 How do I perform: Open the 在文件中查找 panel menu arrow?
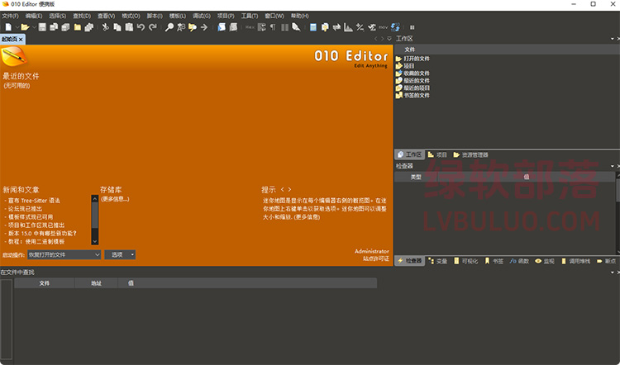(613, 273)
